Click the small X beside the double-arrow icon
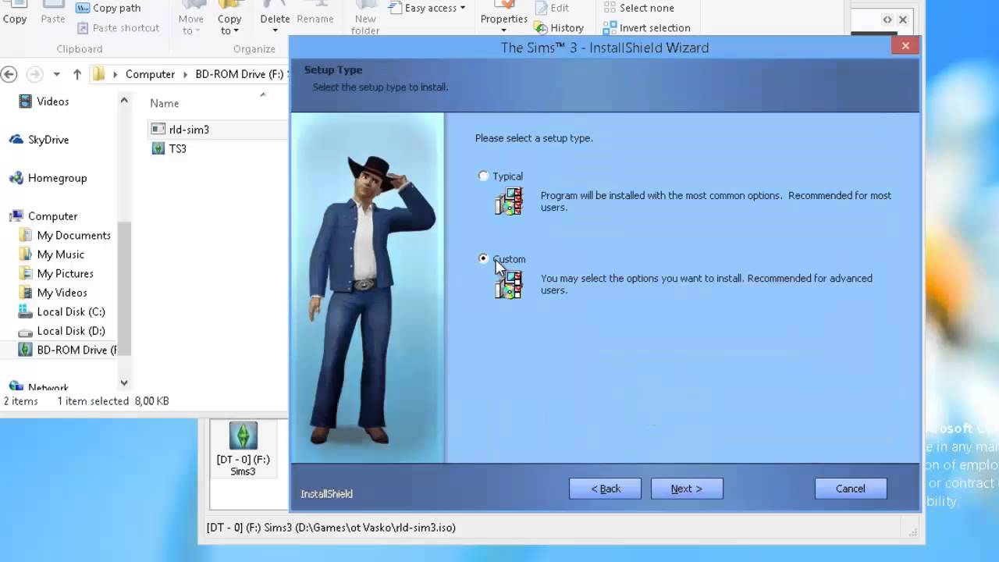 (x=903, y=20)
